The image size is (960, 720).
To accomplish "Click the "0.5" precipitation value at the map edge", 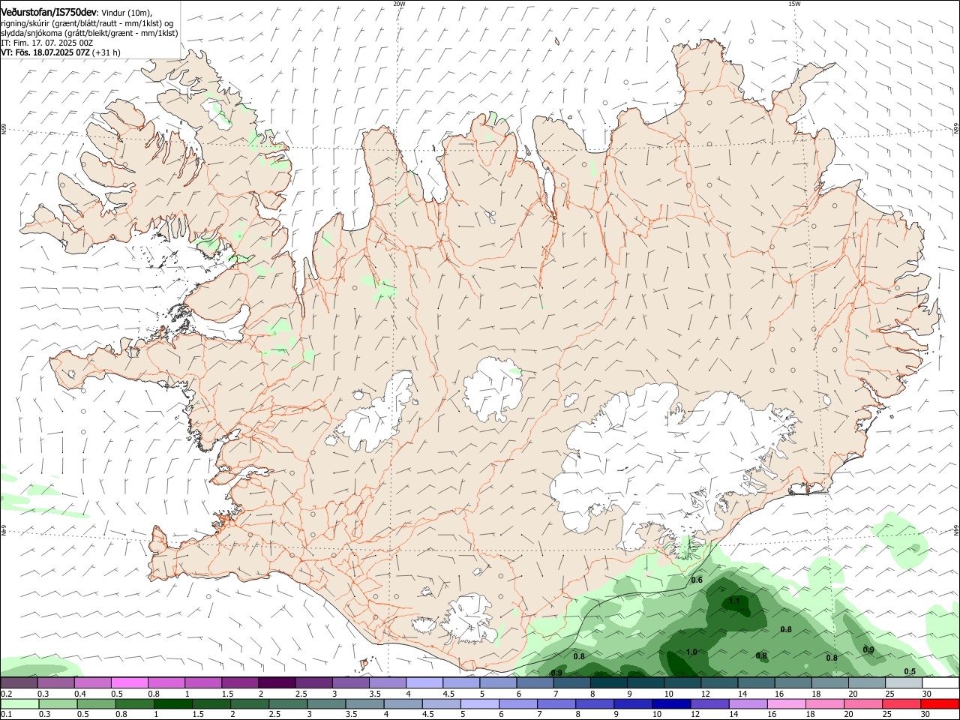I will (910, 671).
